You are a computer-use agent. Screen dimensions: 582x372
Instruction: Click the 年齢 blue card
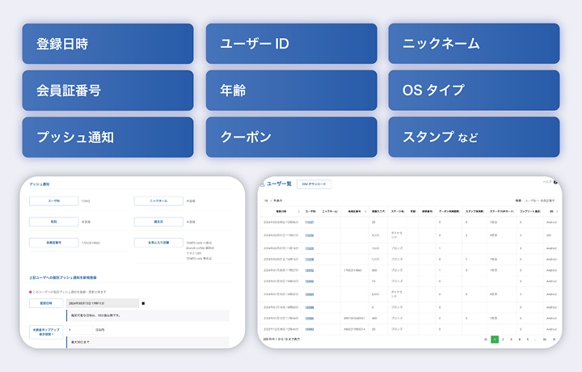(291, 91)
